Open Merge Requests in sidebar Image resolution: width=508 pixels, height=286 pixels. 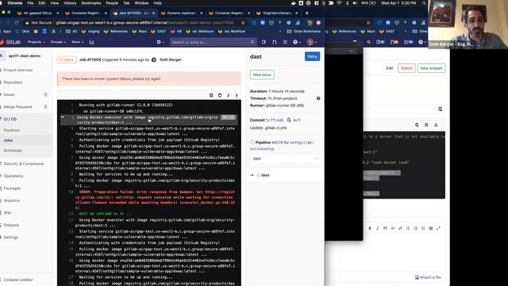coord(17,106)
